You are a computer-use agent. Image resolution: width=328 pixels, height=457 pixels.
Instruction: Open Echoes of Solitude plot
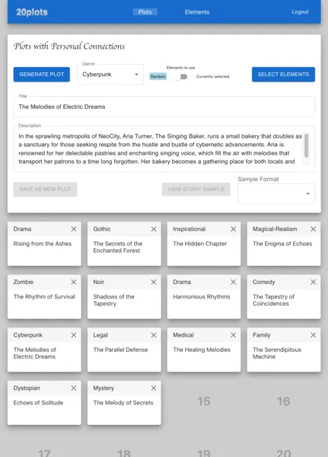pyautogui.click(x=44, y=403)
